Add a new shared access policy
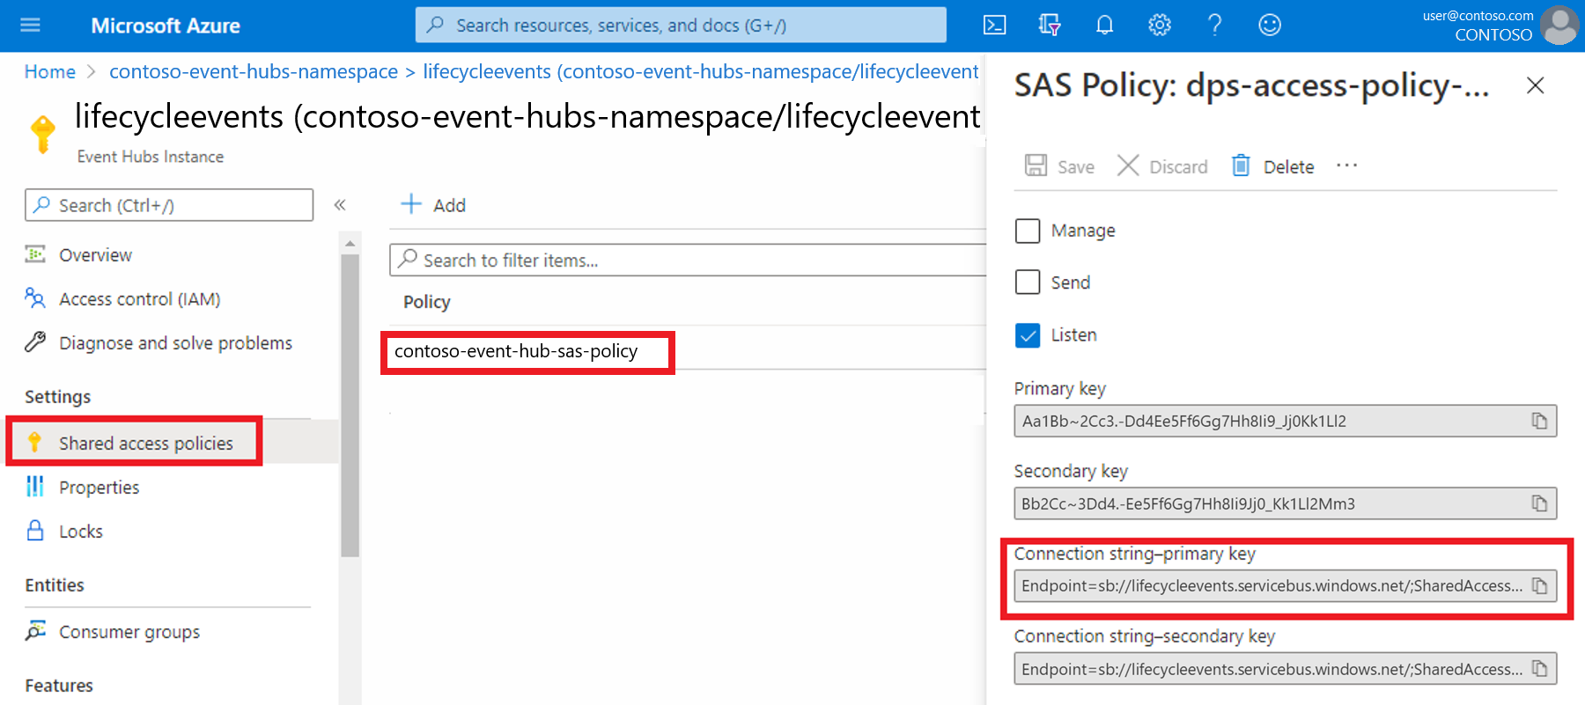Viewport: 1585px width, 705px height. pos(433,205)
